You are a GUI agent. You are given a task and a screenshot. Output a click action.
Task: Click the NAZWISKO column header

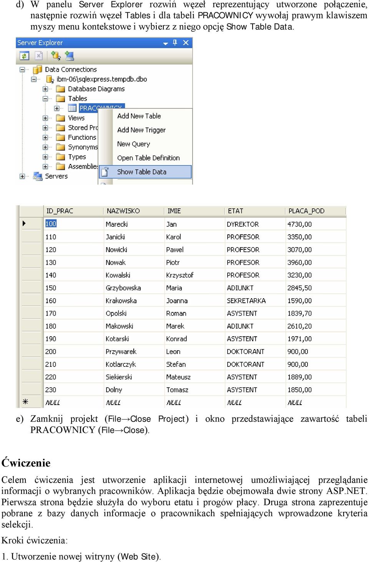point(134,211)
